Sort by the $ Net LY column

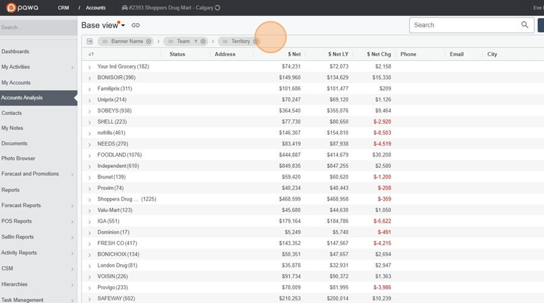338,54
